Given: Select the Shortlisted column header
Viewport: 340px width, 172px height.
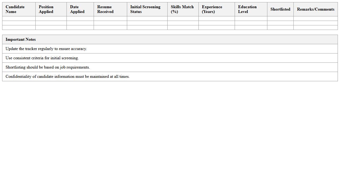Looking at the screenshot, I should click(280, 9).
